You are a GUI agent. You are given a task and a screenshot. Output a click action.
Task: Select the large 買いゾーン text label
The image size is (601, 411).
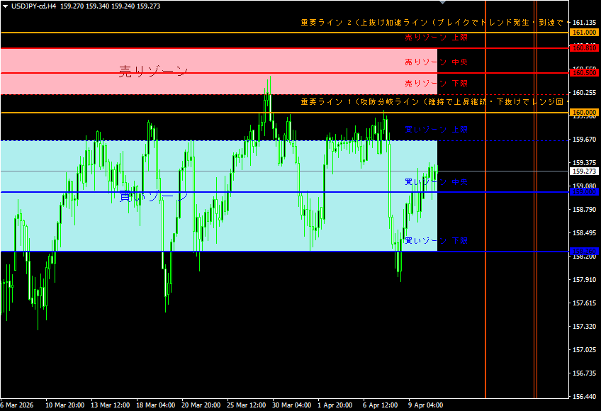pos(153,196)
